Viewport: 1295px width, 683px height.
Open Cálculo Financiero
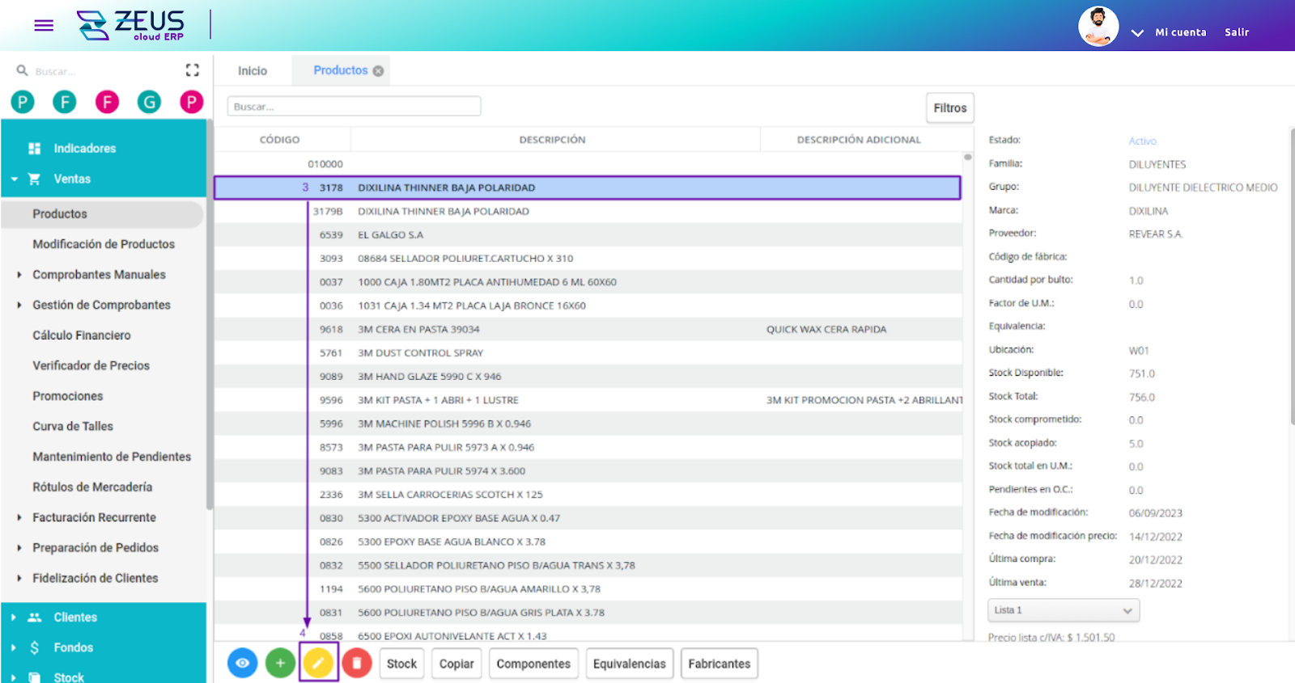pos(81,335)
